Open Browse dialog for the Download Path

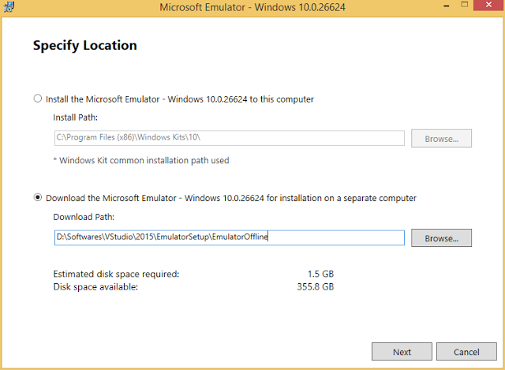tap(441, 237)
